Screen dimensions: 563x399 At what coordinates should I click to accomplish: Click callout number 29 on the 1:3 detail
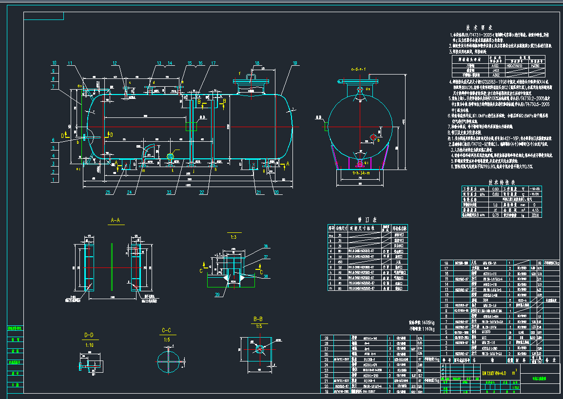217,295
